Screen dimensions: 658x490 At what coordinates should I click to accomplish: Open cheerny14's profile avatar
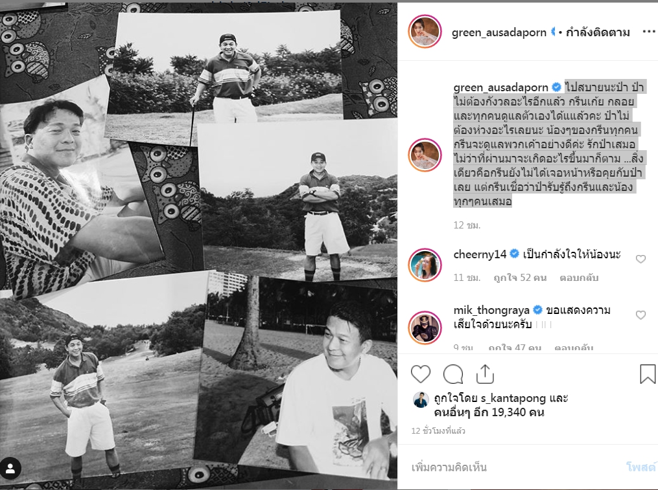point(425,265)
